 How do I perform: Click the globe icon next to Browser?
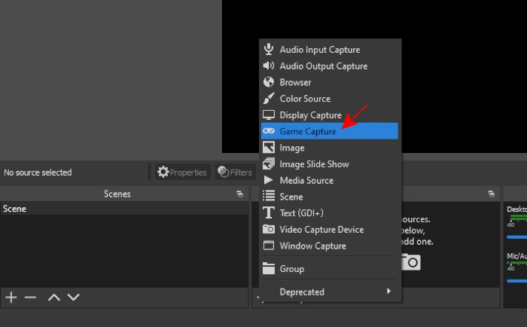click(x=268, y=81)
